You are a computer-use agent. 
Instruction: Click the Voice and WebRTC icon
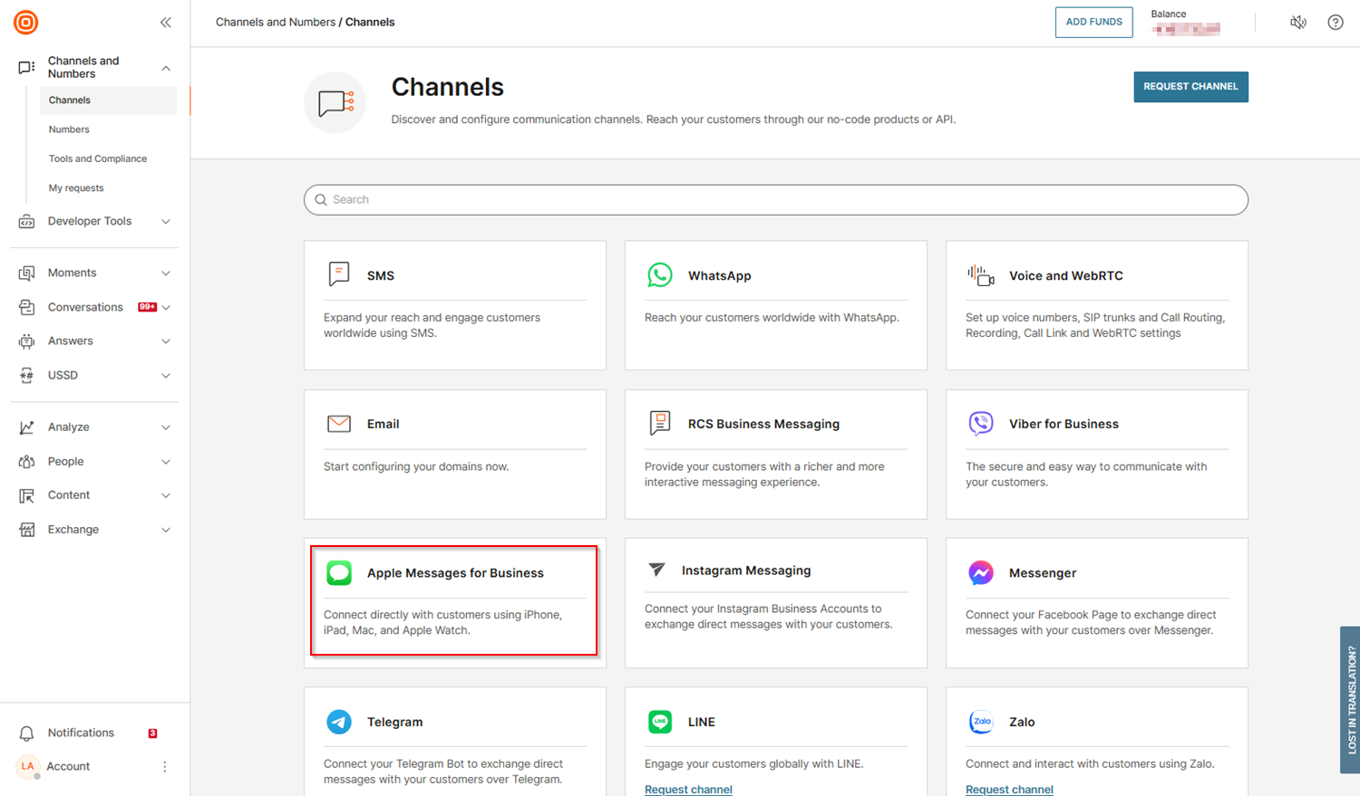[981, 274]
